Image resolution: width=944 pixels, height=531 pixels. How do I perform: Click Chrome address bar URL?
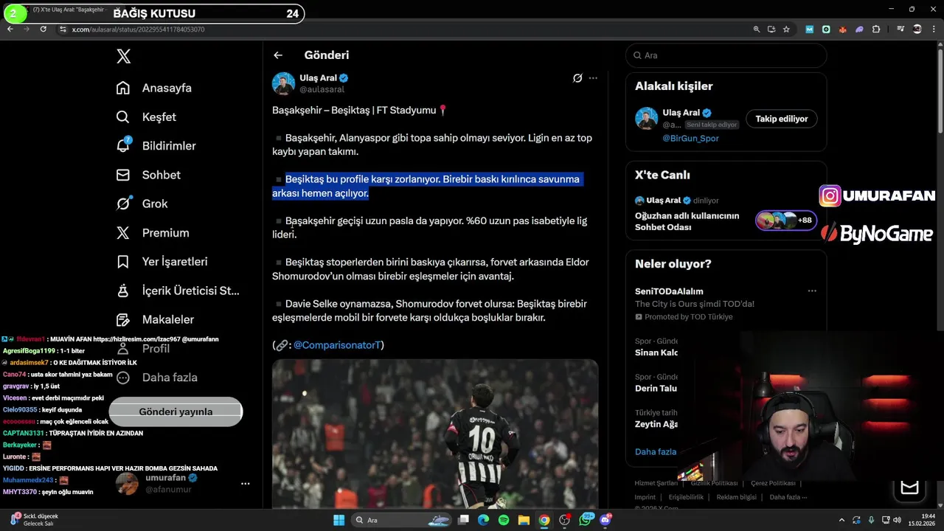pos(138,29)
